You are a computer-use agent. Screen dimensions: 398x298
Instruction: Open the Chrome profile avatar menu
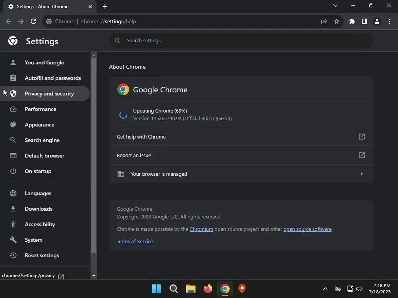[x=377, y=22]
